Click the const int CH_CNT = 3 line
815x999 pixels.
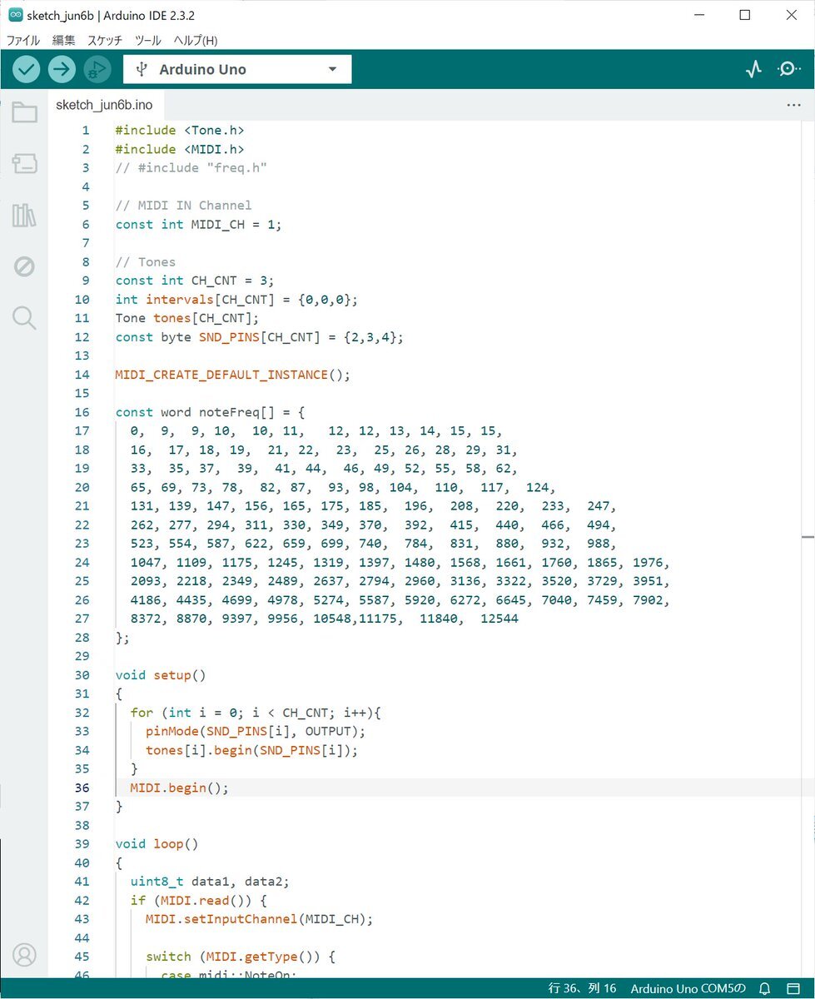pos(195,281)
